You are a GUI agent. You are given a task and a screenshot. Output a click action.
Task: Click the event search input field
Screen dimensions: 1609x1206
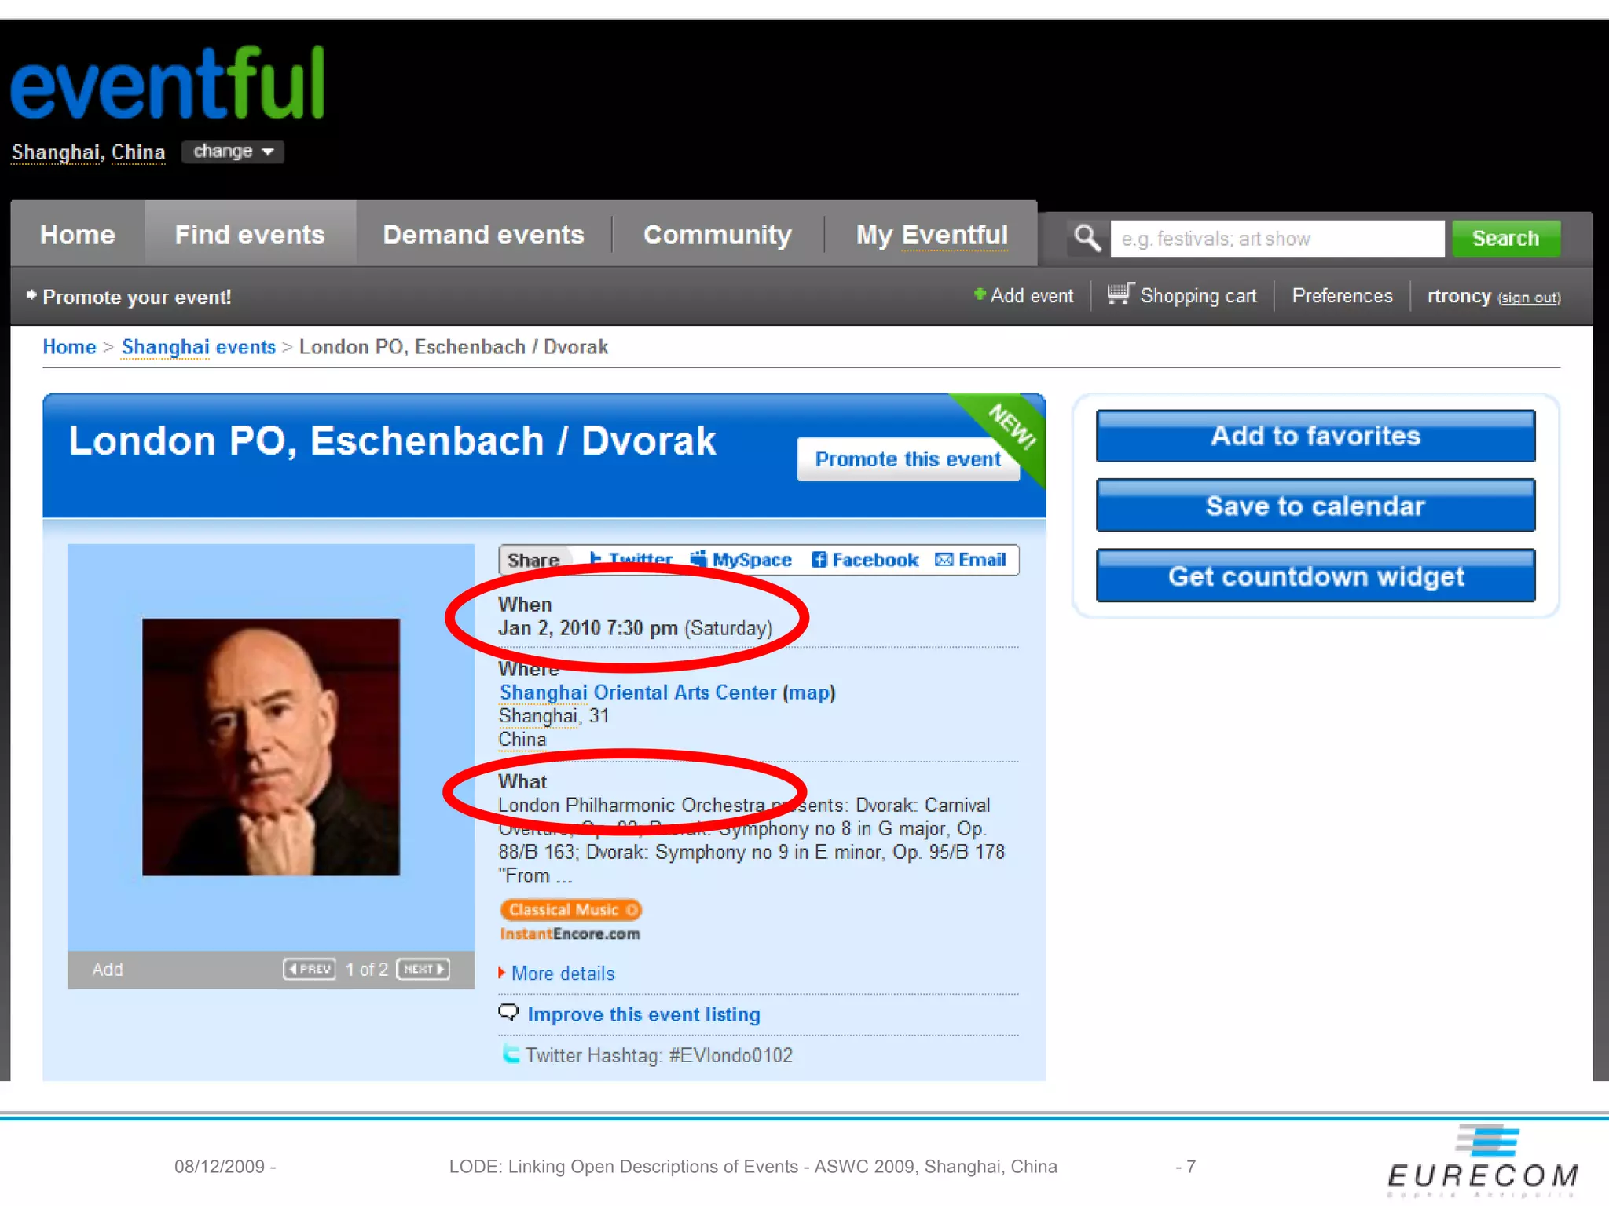click(1277, 239)
